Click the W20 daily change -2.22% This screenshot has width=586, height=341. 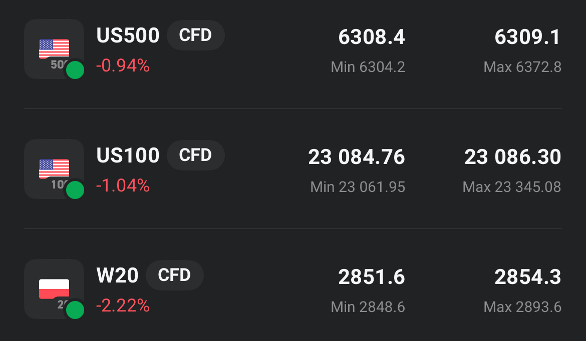(123, 305)
